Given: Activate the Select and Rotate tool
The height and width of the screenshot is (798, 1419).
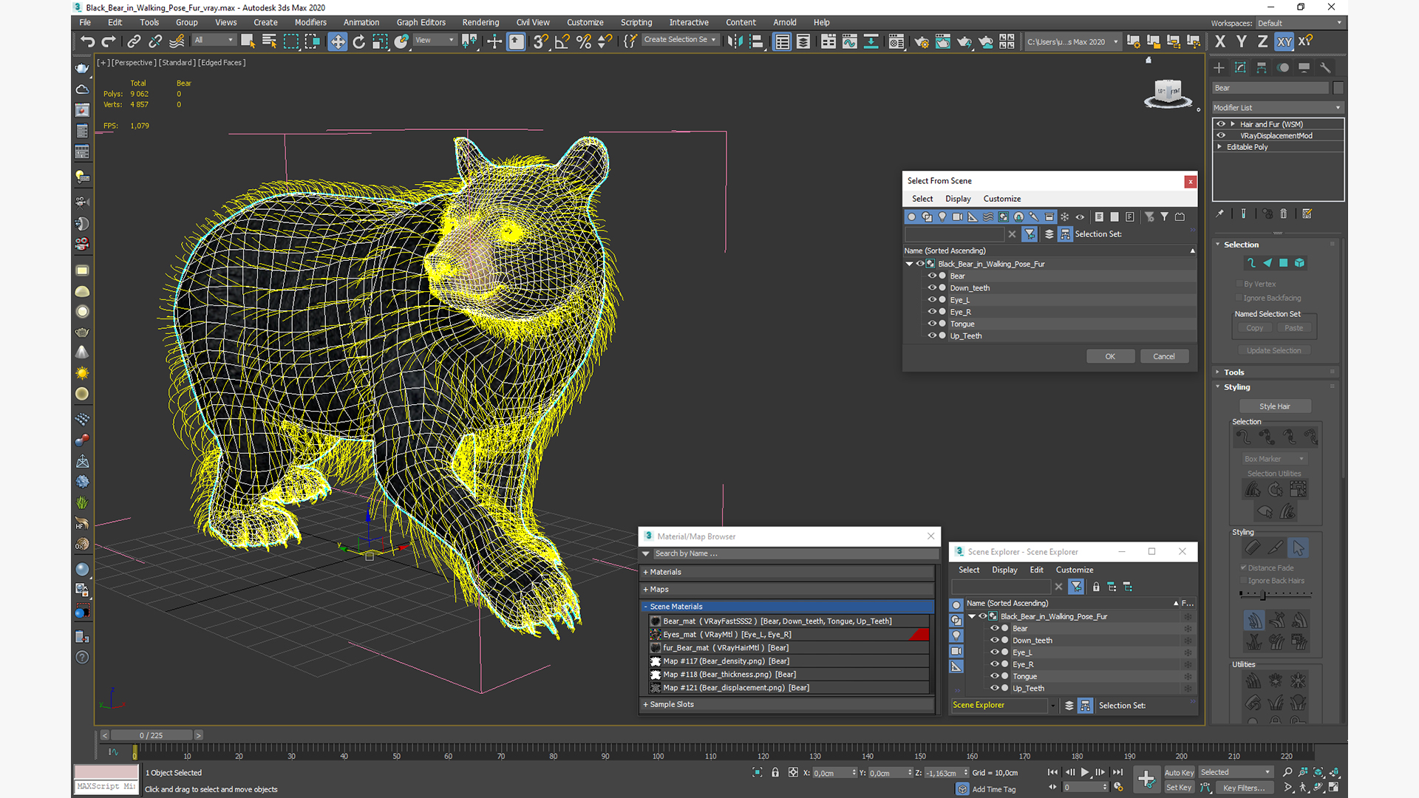Looking at the screenshot, I should [358, 41].
